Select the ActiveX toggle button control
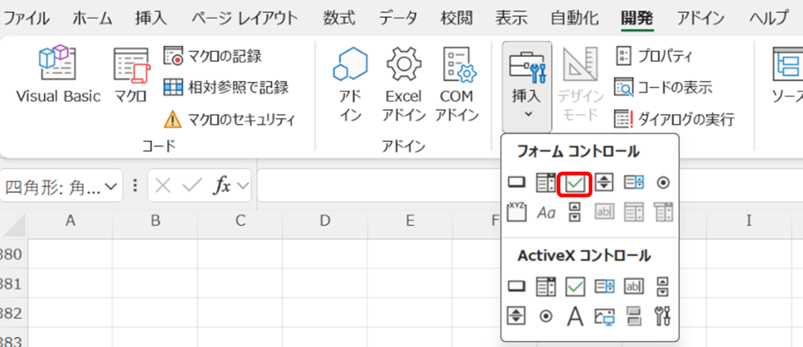 (x=634, y=316)
